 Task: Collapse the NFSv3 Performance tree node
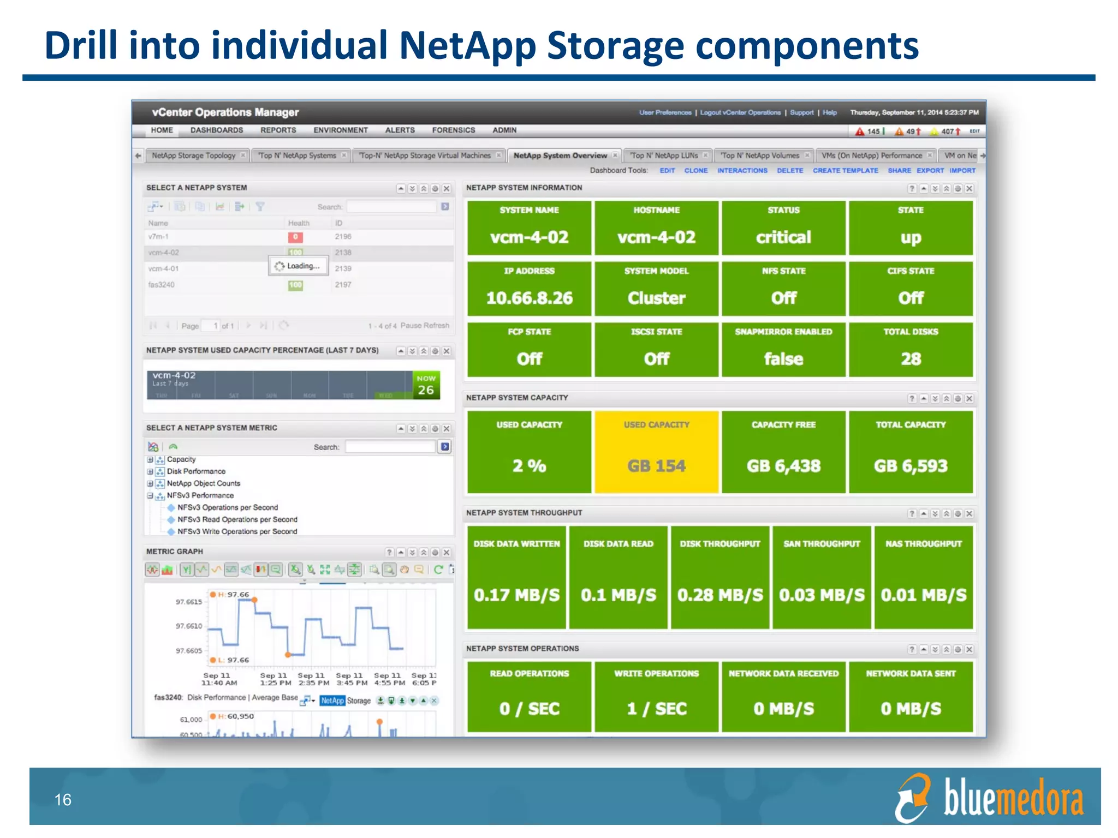tap(150, 496)
